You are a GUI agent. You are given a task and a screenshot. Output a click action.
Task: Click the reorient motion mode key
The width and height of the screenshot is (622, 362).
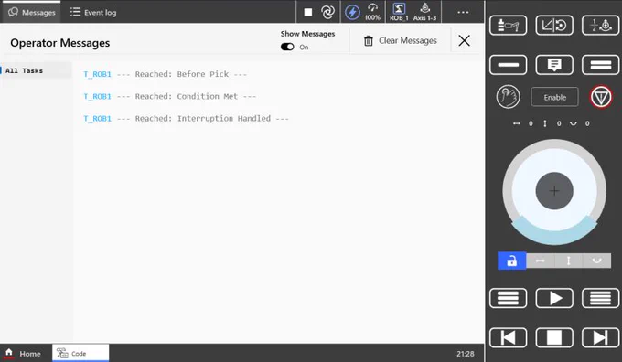(x=554, y=26)
